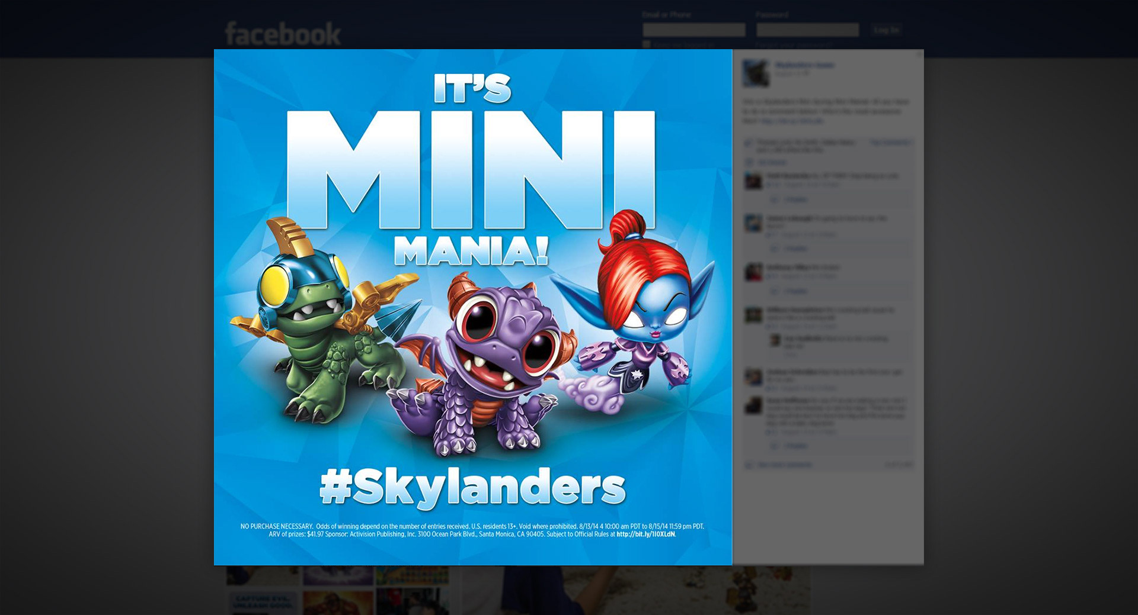
Task: Open the first commenter's avatar
Action: coord(753,181)
